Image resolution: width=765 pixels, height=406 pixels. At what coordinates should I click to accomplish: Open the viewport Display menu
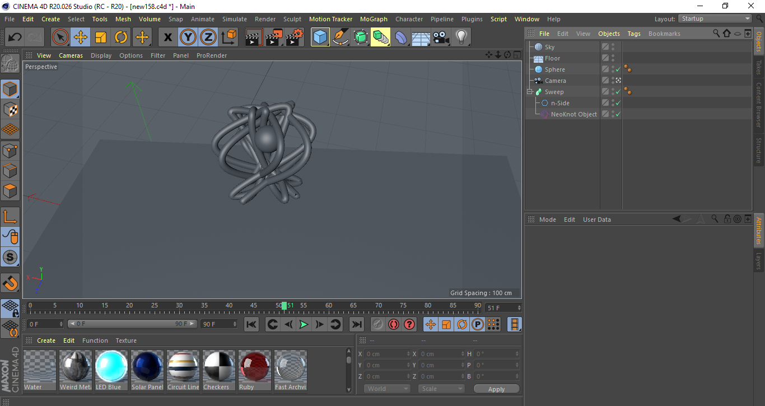(x=101, y=55)
